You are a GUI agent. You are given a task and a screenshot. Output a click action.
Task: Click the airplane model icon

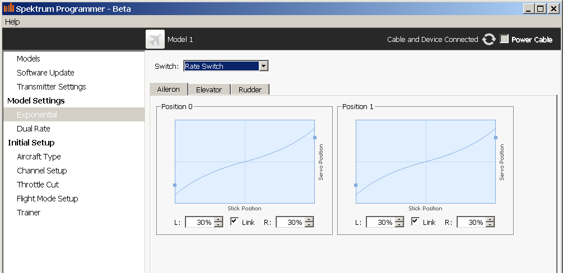[155, 39]
